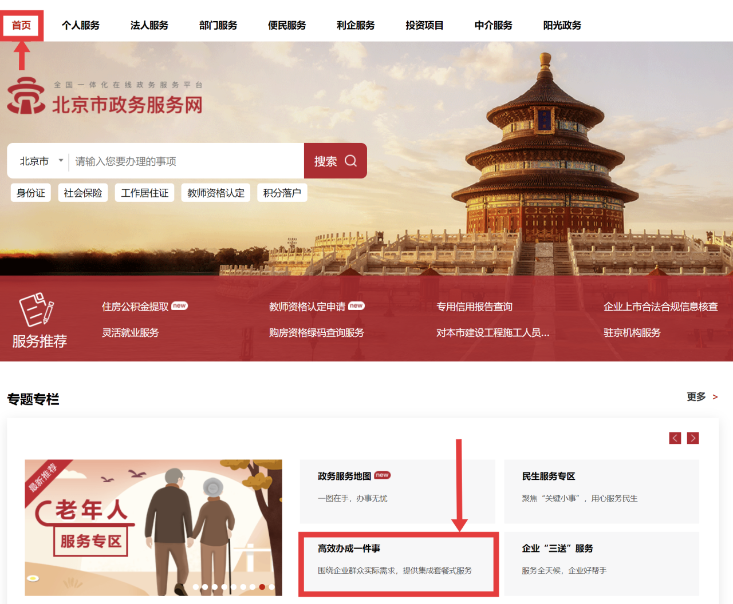Click the 服务推荐 document icon
The width and height of the screenshot is (733, 604).
pyautogui.click(x=36, y=309)
